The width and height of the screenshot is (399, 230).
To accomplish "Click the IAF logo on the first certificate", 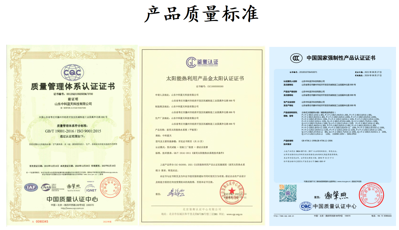I will coord(31,187).
